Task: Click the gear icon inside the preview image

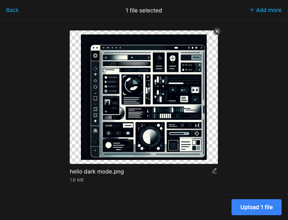Action: point(95,56)
